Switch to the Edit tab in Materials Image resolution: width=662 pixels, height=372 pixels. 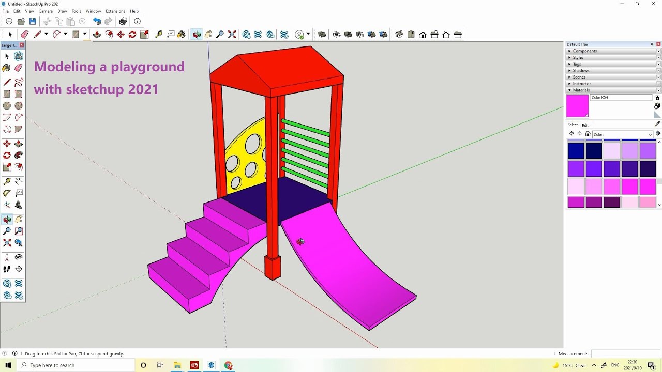(585, 125)
